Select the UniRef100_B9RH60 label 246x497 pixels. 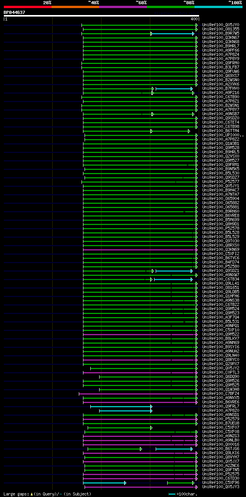(x=221, y=211)
